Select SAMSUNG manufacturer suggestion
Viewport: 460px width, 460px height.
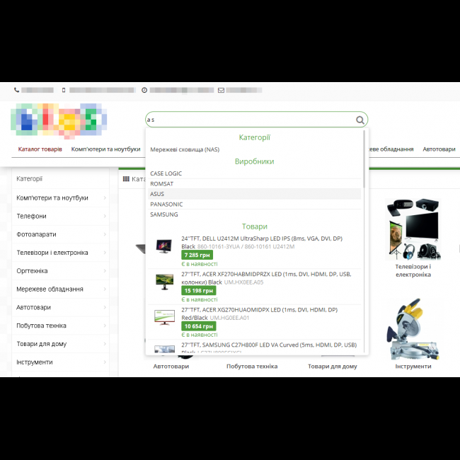164,214
